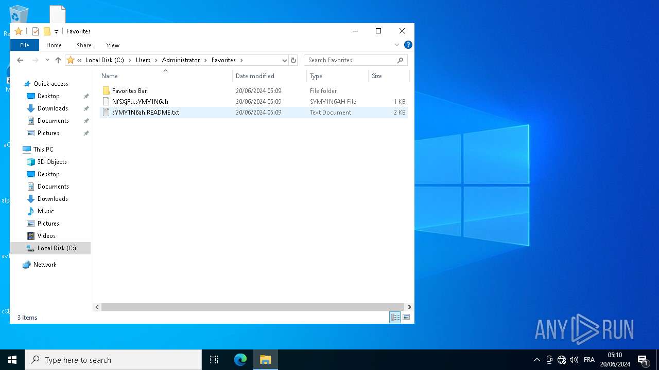Open the Windows Start menu
Viewport: 659px width, 370px height.
12,360
